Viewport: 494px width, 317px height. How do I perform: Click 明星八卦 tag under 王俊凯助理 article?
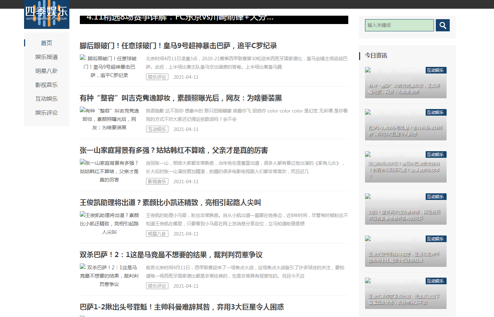[x=157, y=234]
